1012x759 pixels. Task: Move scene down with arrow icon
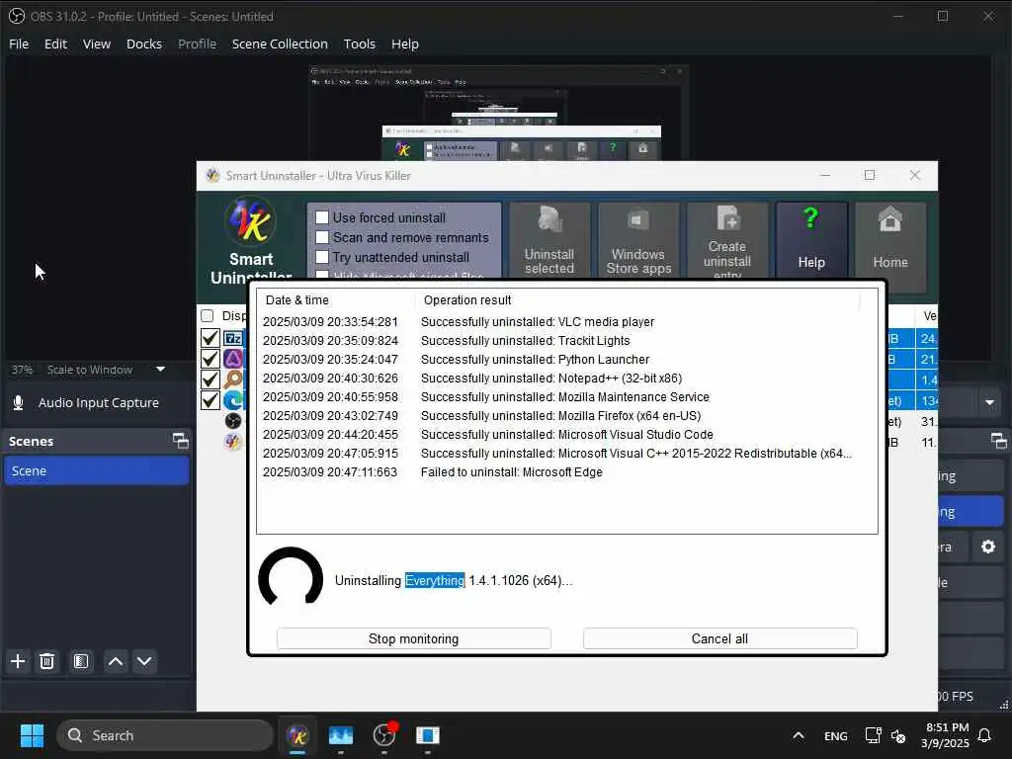click(x=144, y=661)
